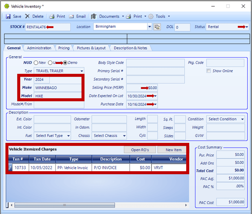Viewport: 252px width, 214px height.
Task: Click the edit pencil icon on row 10733
Action: [11, 168]
